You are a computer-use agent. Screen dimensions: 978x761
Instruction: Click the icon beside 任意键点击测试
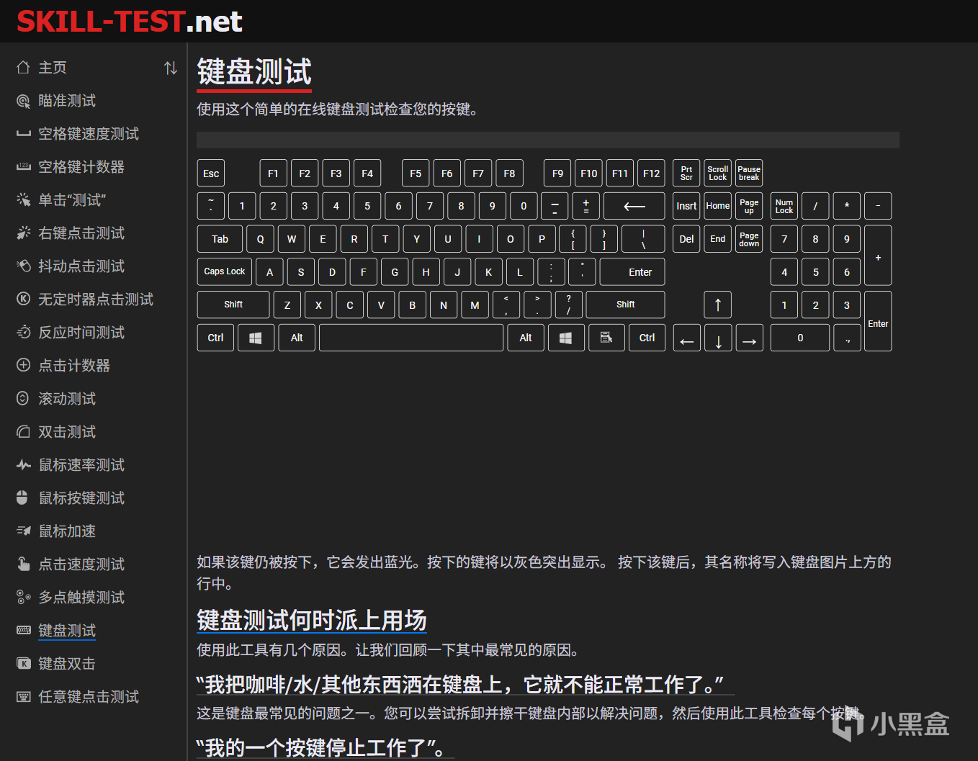click(23, 697)
